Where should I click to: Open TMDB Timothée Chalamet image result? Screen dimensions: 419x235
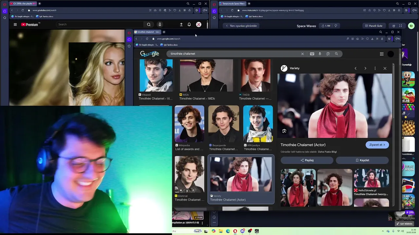pos(255,80)
